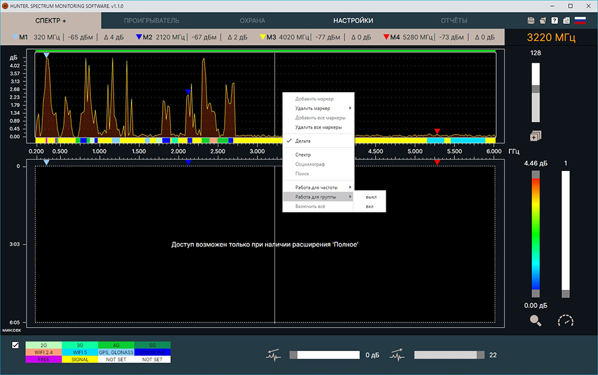
Task: Click the red M4 marker triangle on spectrum
Action: coord(437,131)
